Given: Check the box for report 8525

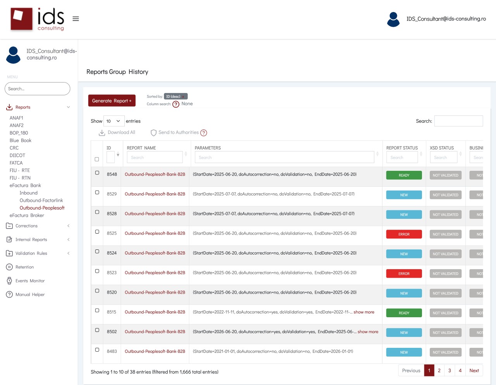Looking at the screenshot, I should click(97, 232).
